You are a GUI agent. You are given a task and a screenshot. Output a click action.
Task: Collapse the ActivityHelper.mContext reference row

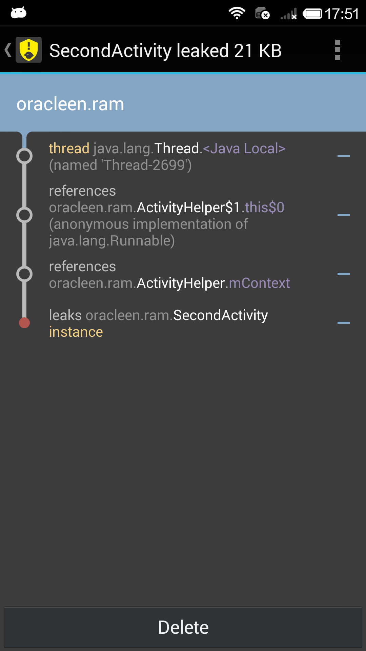343,274
